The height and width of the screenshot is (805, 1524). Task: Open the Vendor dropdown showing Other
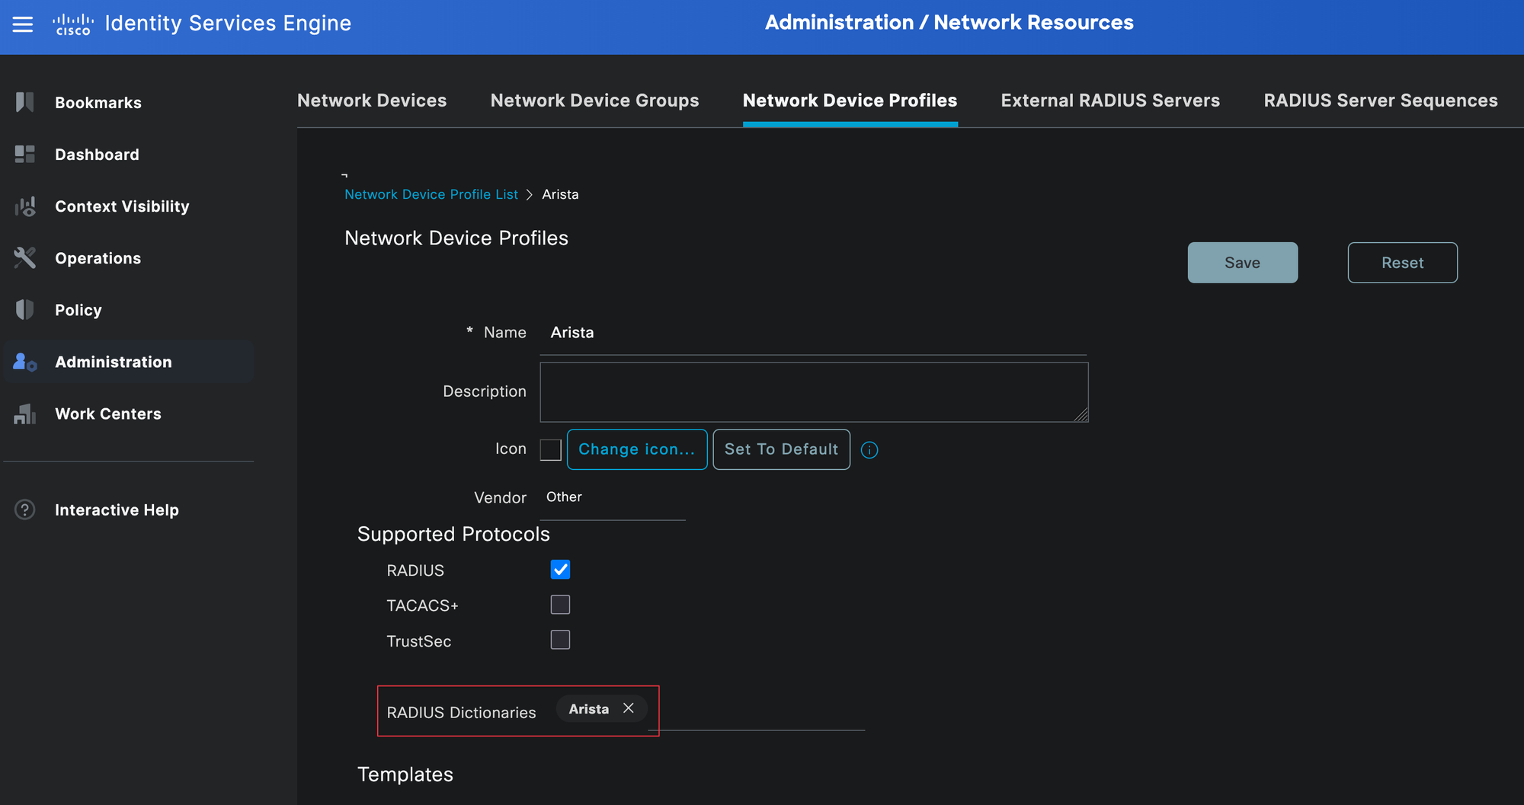click(x=612, y=497)
